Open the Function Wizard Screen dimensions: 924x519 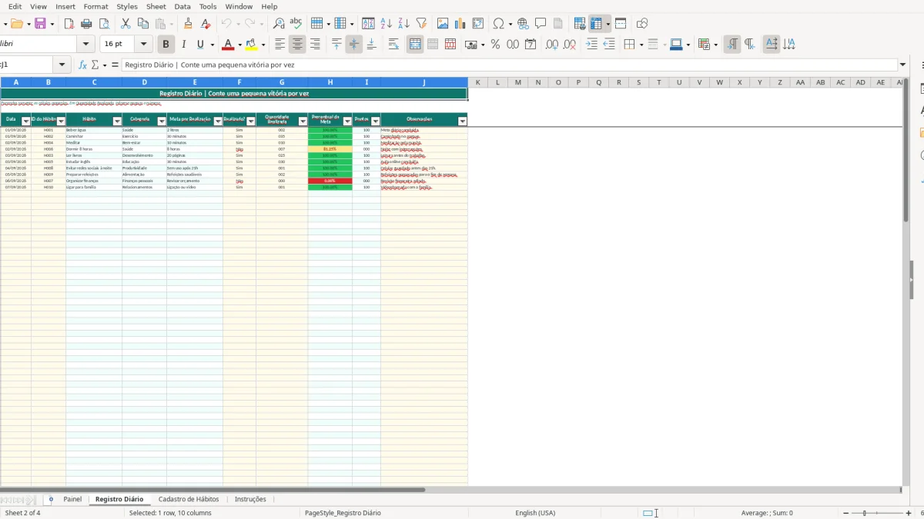click(83, 65)
